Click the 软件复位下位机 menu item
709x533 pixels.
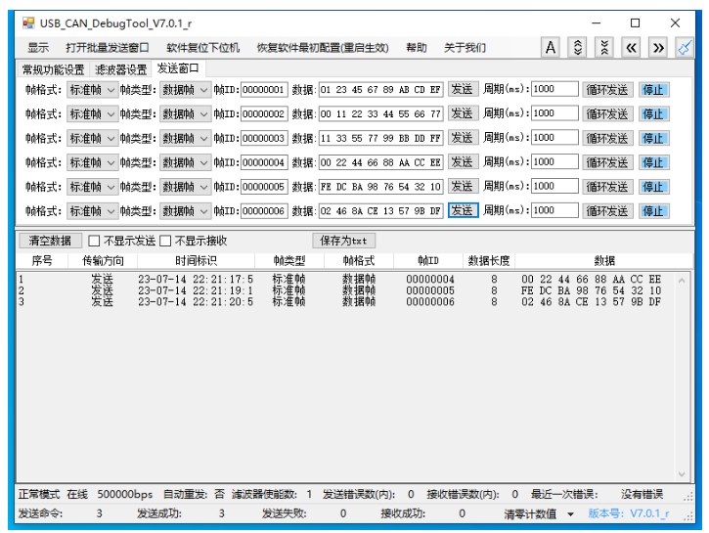coord(203,48)
